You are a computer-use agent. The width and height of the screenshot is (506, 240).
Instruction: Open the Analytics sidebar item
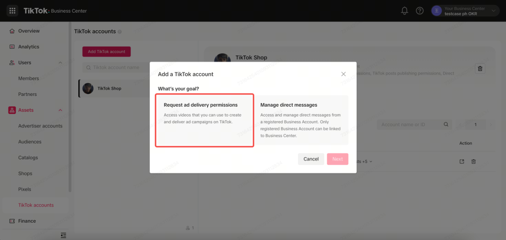[x=29, y=47]
